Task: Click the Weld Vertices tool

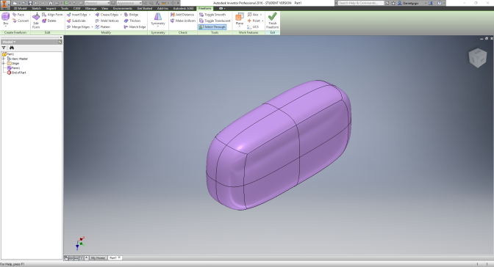Action: click(107, 21)
